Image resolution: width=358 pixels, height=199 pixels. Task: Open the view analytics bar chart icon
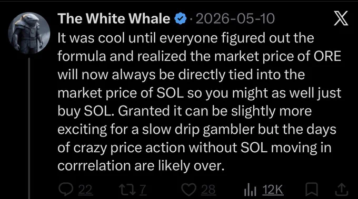(250, 190)
